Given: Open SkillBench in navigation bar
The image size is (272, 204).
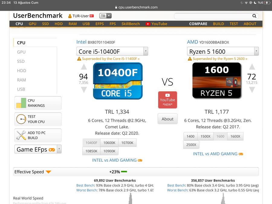Looking at the screenshot, I should pyautogui.click(x=131, y=24).
